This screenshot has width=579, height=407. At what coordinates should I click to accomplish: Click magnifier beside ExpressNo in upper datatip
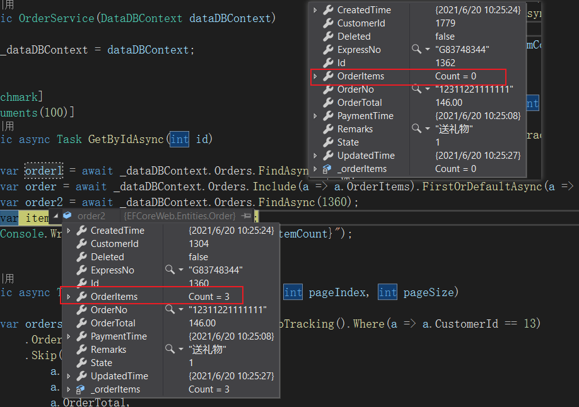417,49
